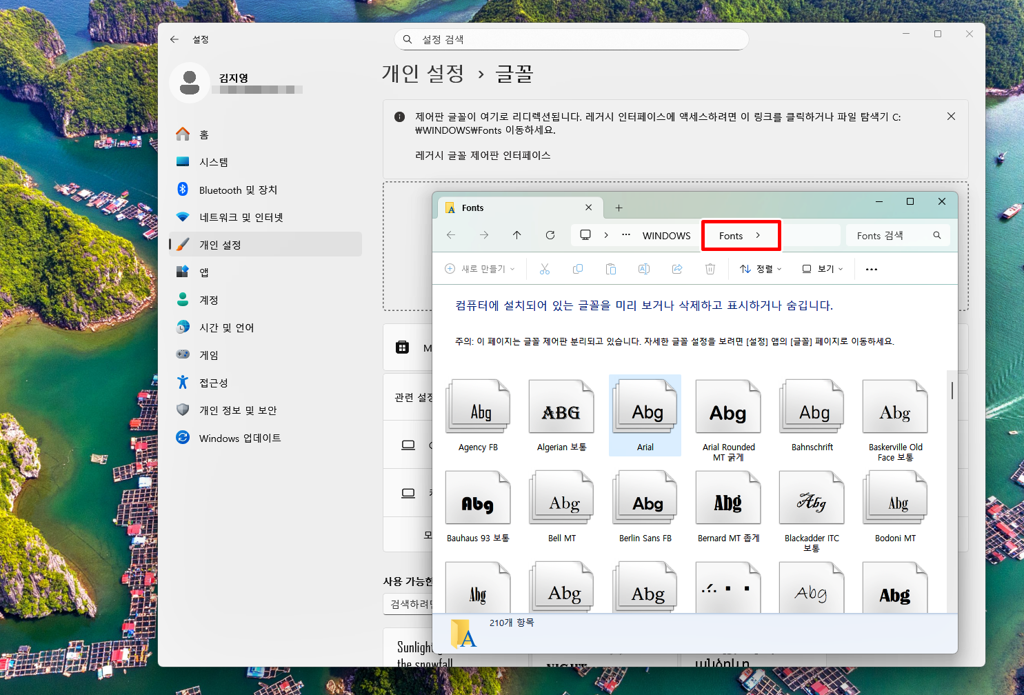
Task: Go forward in Fonts Explorer window
Action: pos(484,235)
